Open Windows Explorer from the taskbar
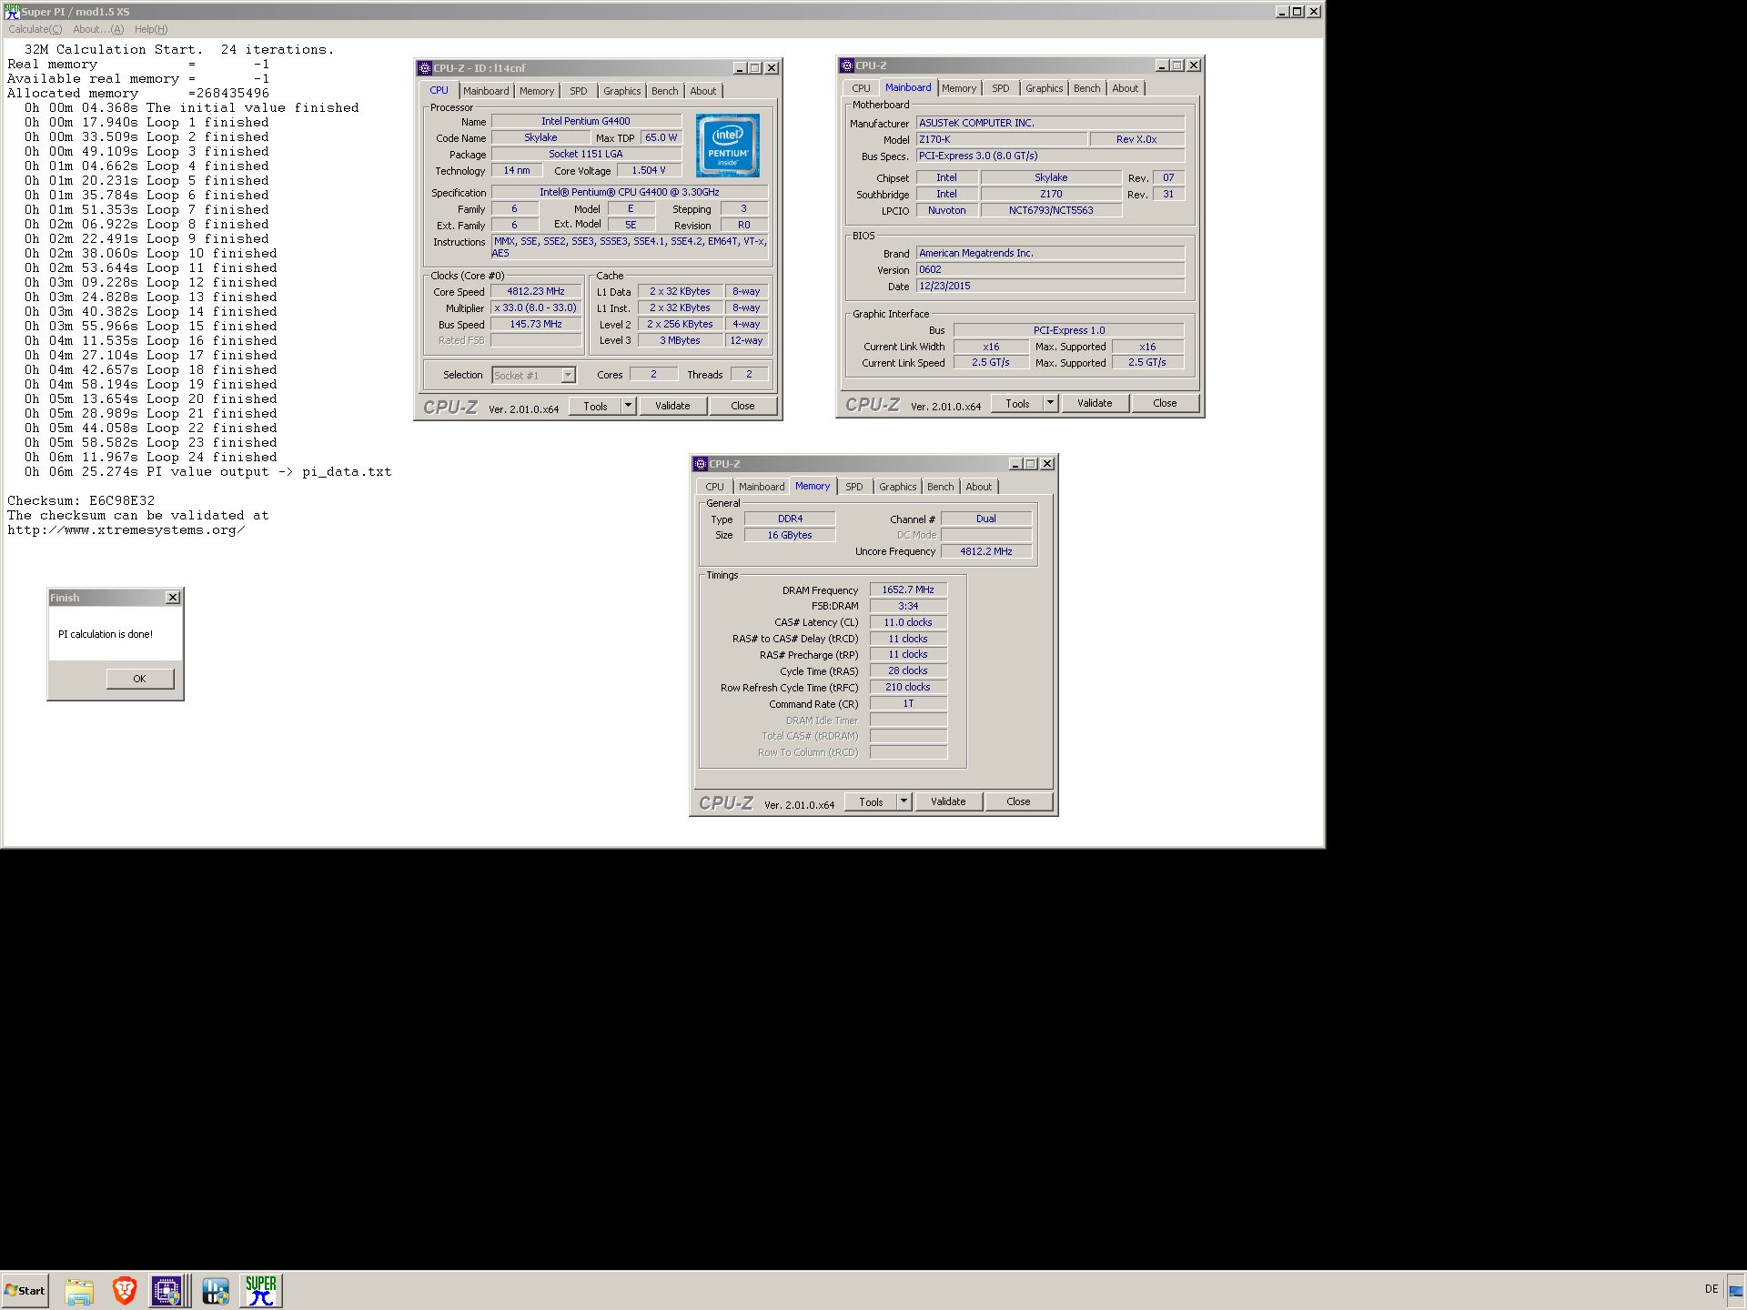This screenshot has width=1747, height=1310. tap(79, 1291)
